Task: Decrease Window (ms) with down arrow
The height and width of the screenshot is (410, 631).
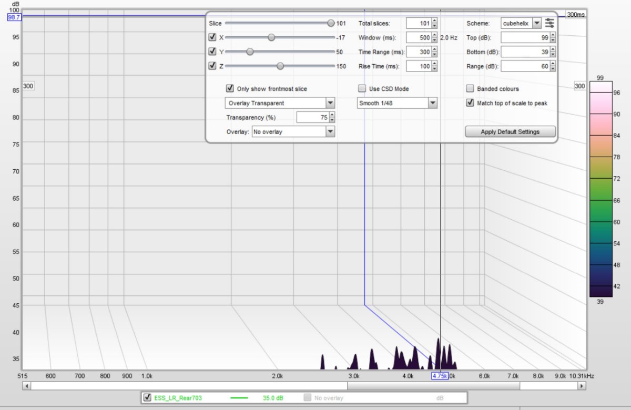Action: point(434,40)
